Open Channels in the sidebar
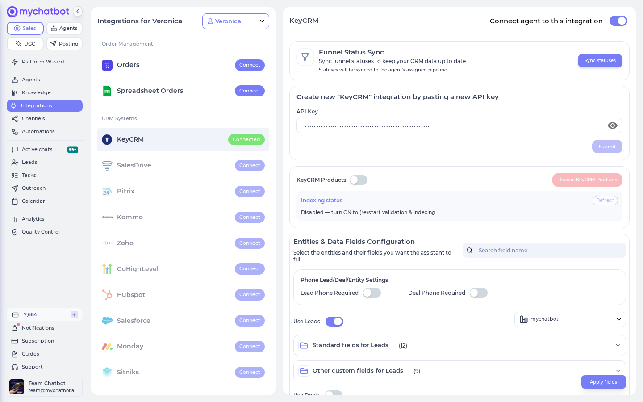The height and width of the screenshot is (402, 643). 45,119
